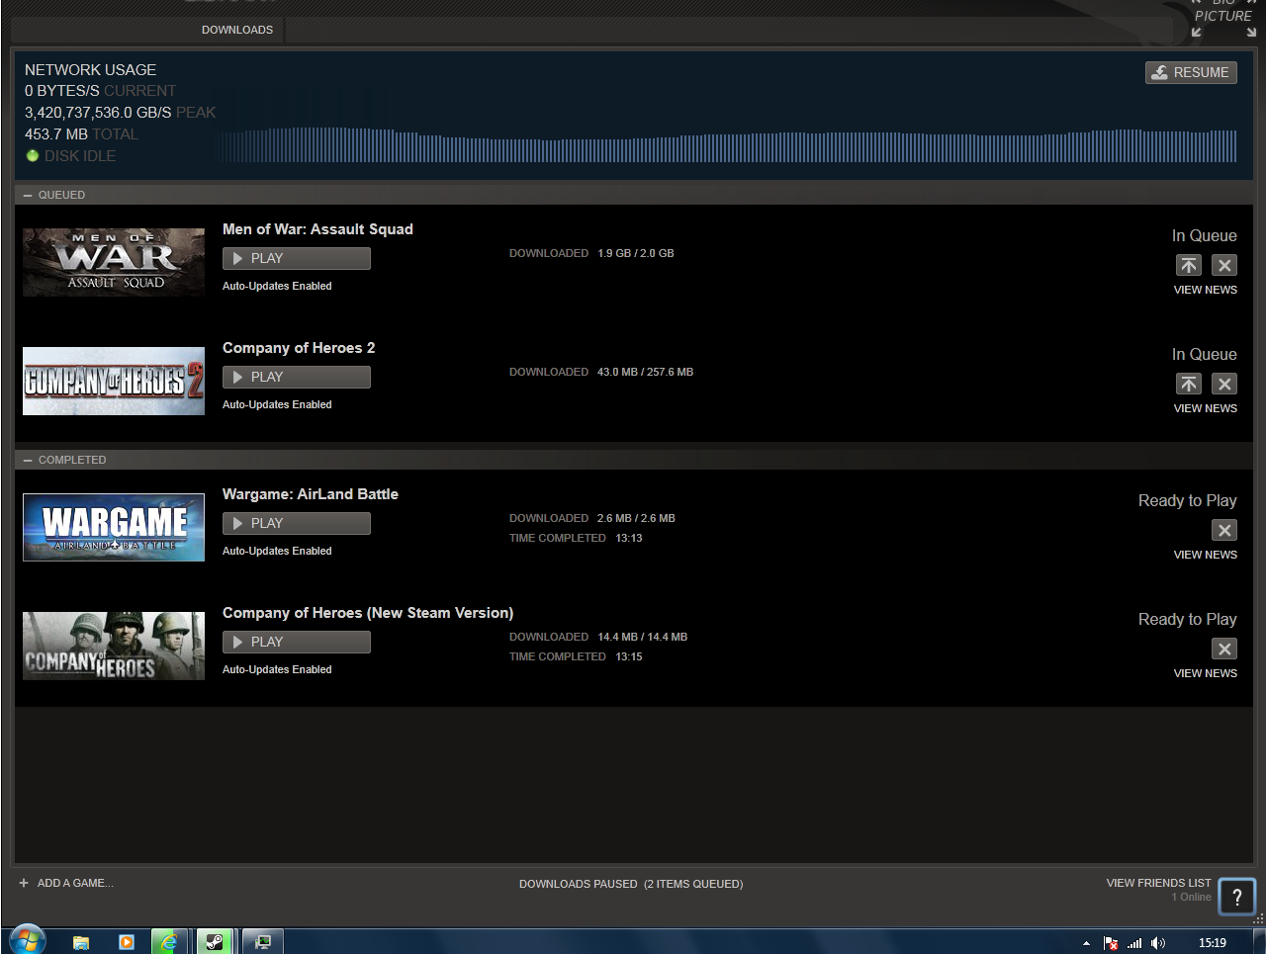This screenshot has height=954, width=1266.
Task: Remove Men of War: Assault Squad from queue
Action: tap(1224, 265)
